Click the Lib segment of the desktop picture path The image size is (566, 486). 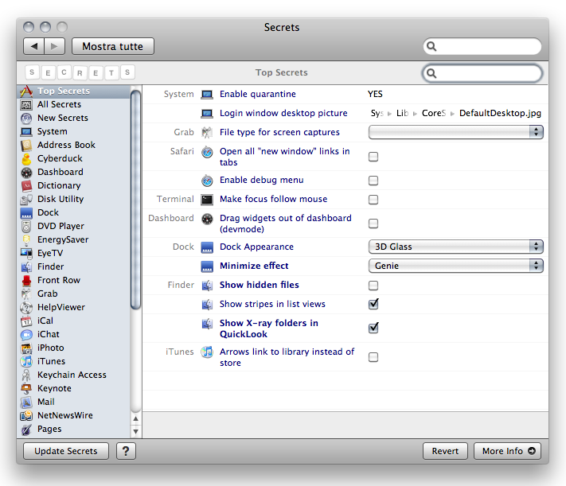click(402, 113)
